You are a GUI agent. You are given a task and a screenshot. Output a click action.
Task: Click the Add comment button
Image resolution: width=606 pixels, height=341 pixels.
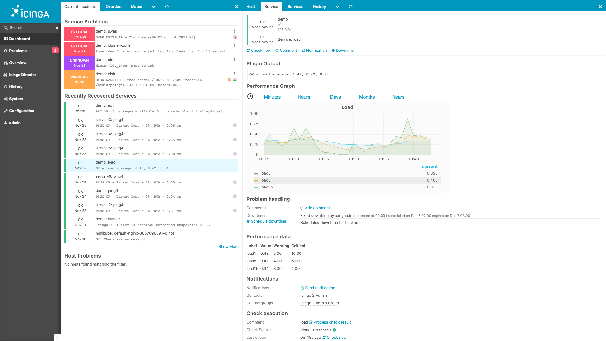pyautogui.click(x=315, y=208)
